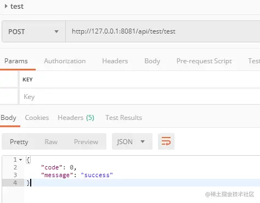Collapse the JSON object at line 1

click(21, 160)
